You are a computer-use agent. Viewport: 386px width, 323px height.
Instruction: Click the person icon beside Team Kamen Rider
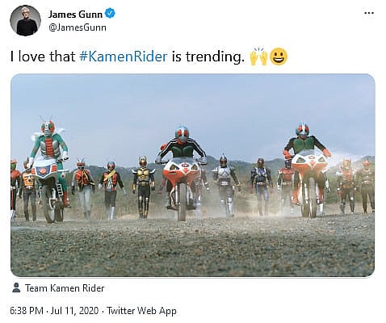point(16,287)
